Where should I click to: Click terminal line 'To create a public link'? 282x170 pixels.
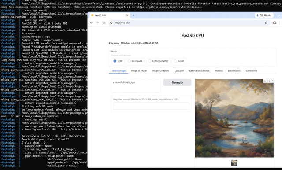(54, 136)
